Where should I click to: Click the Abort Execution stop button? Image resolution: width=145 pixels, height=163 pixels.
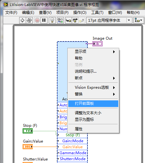point(37,20)
